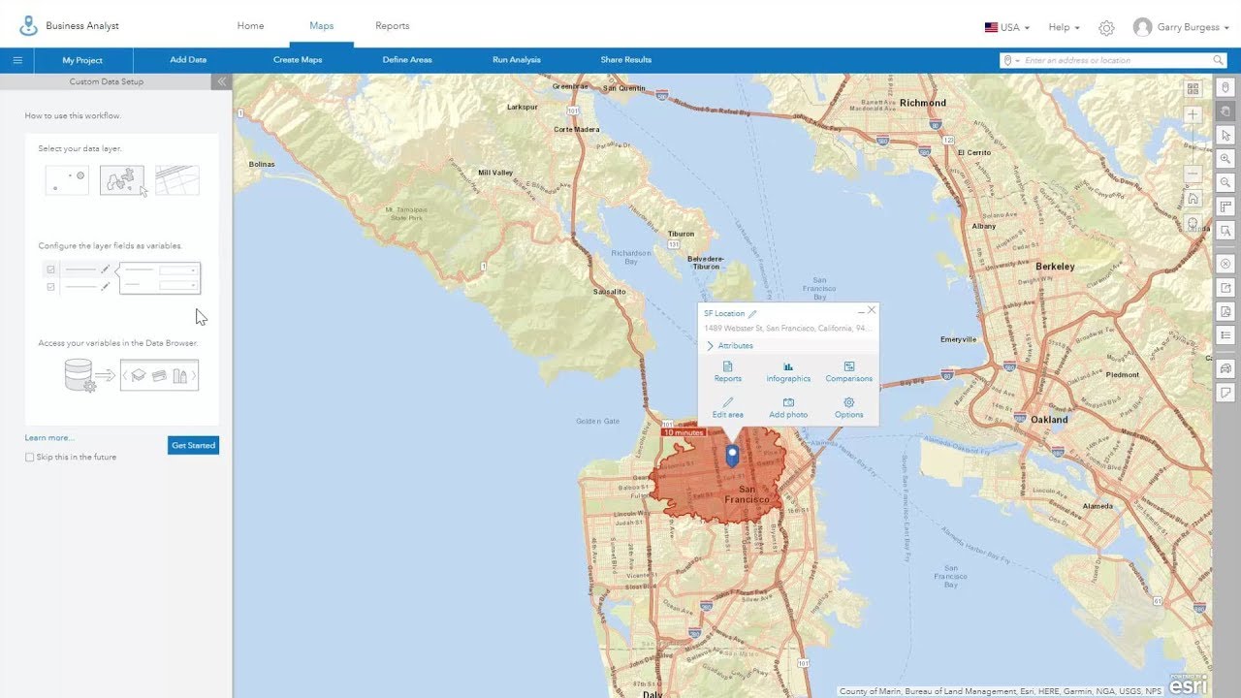The image size is (1241, 698).
Task: Open search type pin dropdown
Action: (1011, 60)
